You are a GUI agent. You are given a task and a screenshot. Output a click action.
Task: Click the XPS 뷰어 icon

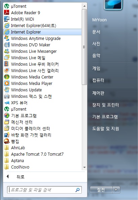tap(7, 103)
